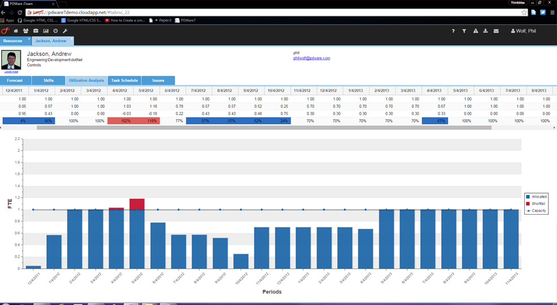Viewport: 557px width, 305px height.
Task: Click the Twitter extension icon
Action: pyautogui.click(x=543, y=12)
